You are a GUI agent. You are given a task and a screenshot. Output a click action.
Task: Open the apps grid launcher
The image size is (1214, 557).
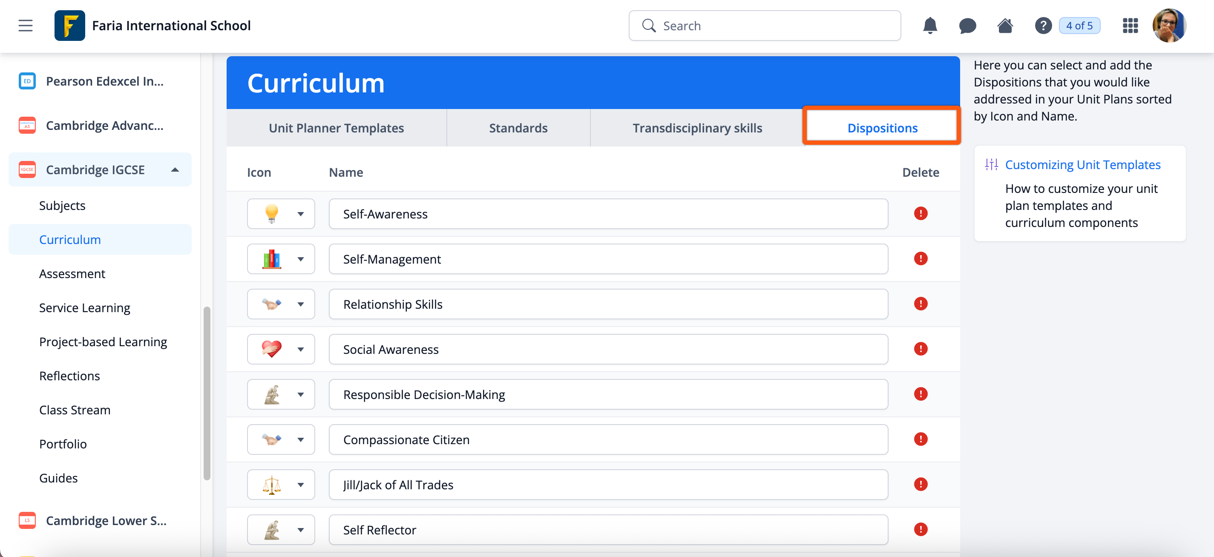1130,26
